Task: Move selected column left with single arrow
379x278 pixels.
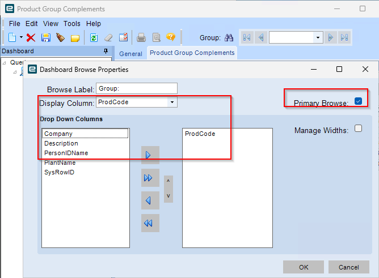Action: (x=150, y=200)
